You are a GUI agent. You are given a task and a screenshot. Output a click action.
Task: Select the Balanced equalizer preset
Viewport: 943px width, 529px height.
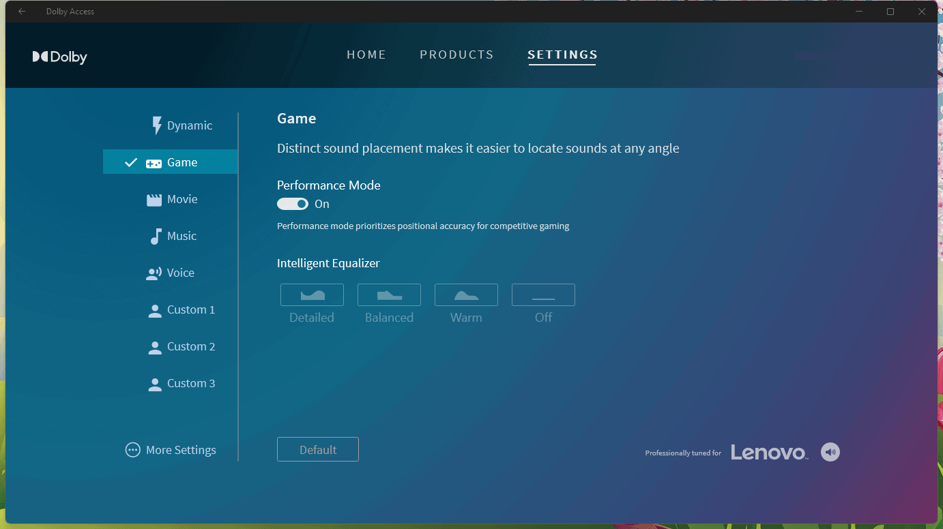[389, 295]
